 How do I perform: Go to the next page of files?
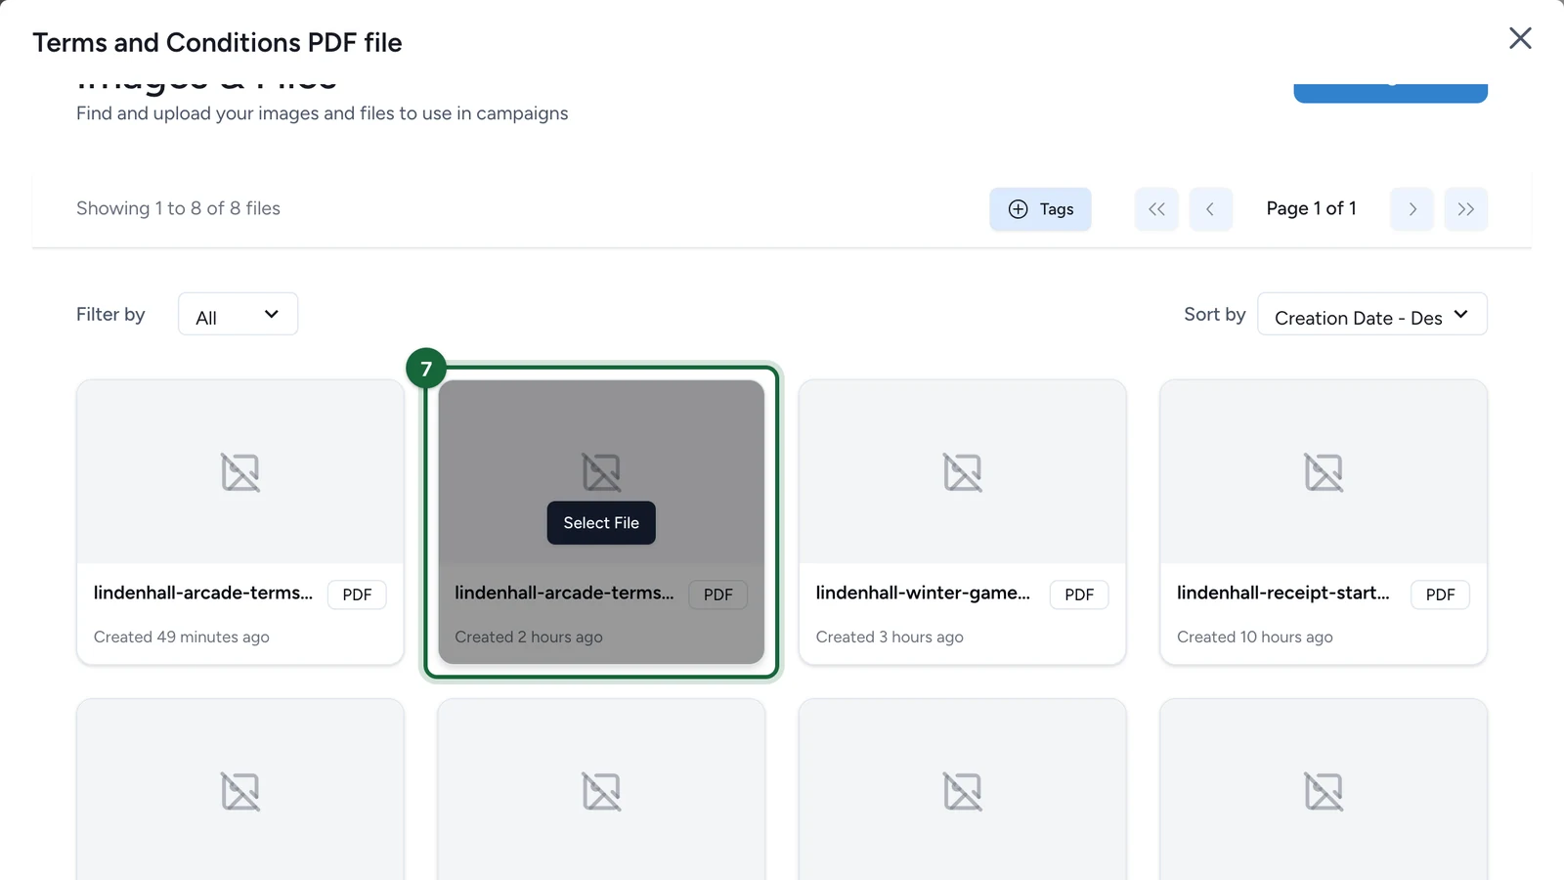pyautogui.click(x=1412, y=209)
